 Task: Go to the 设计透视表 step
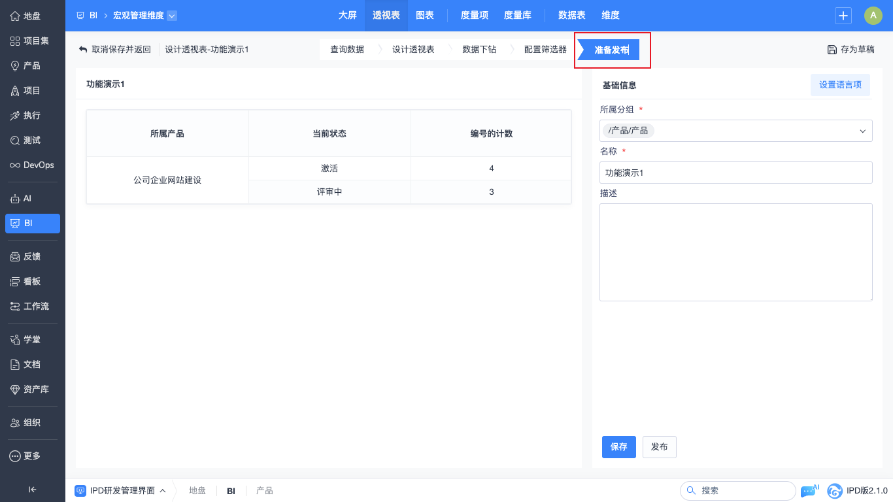click(x=413, y=50)
